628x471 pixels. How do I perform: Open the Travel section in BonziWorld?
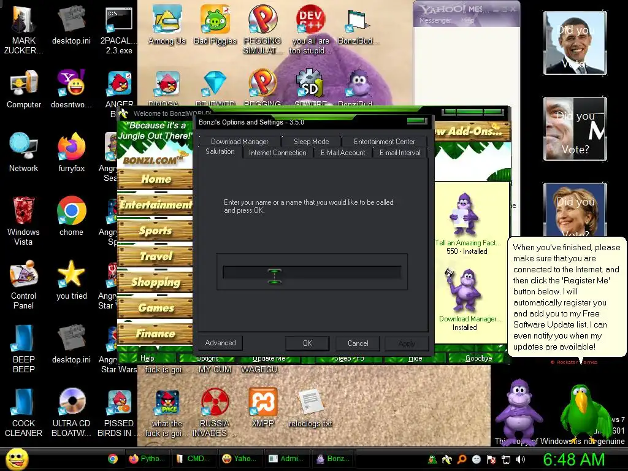tap(155, 256)
